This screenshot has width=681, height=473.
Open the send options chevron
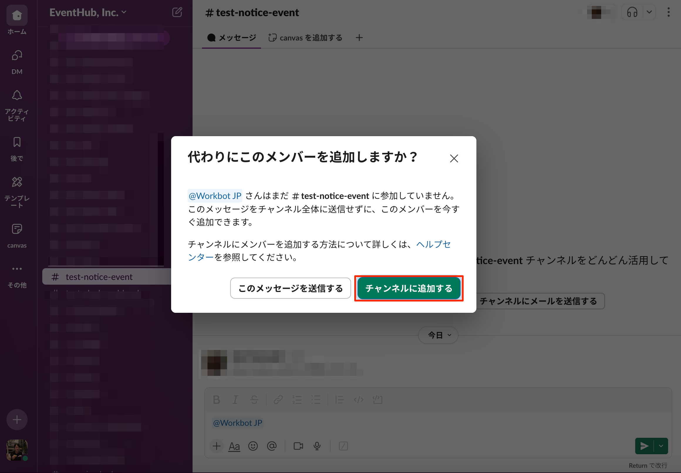[x=661, y=446]
